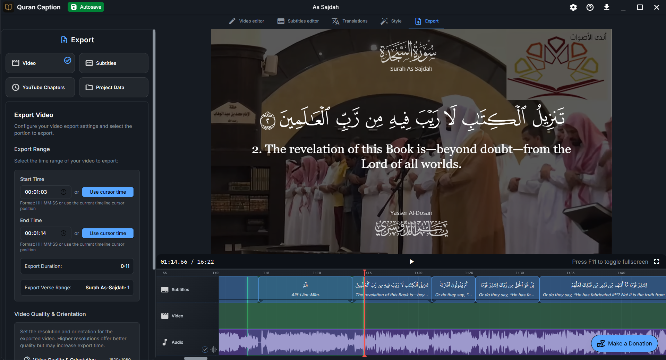The width and height of the screenshot is (666, 360).
Task: Open the help question mark icon
Action: [x=590, y=7]
